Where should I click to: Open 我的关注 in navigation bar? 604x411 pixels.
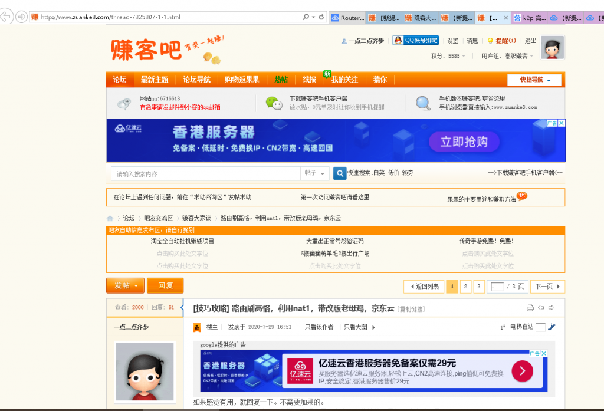click(x=344, y=80)
